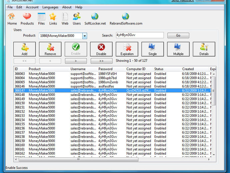
Task: Select row with ID 366146
Action: point(113,86)
